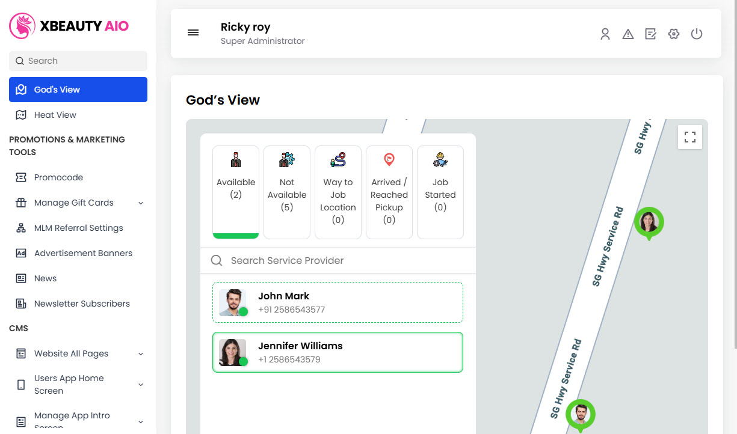Open the edit note icon in header

pos(650,34)
